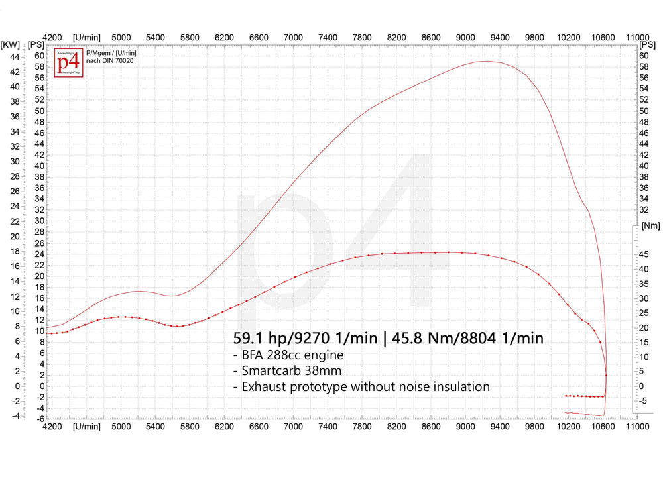The image size is (663, 497).
Task: Click the 9000 tick on the top RPM axis
Action: [465, 38]
